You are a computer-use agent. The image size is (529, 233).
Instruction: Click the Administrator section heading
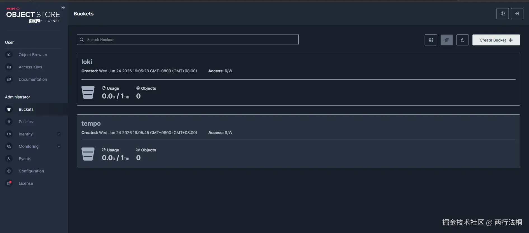[x=17, y=97]
